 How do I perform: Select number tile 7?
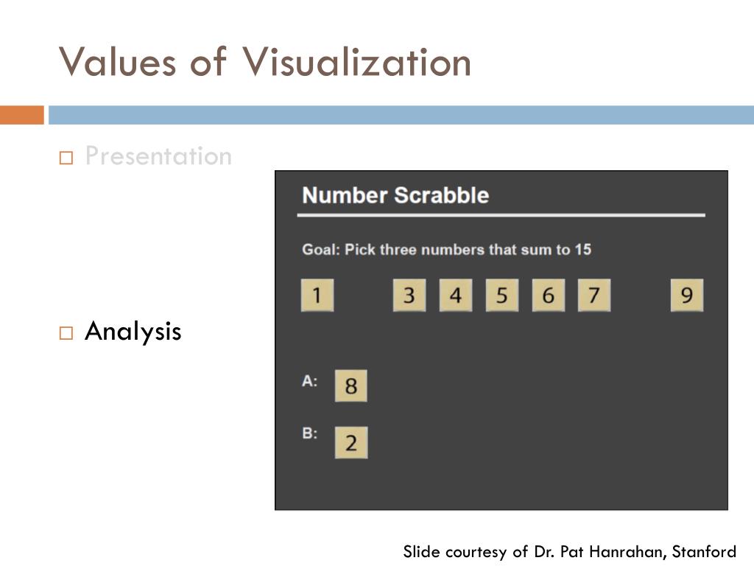pyautogui.click(x=594, y=295)
